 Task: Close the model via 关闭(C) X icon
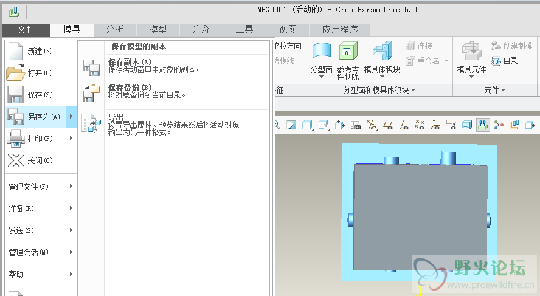[x=16, y=160]
